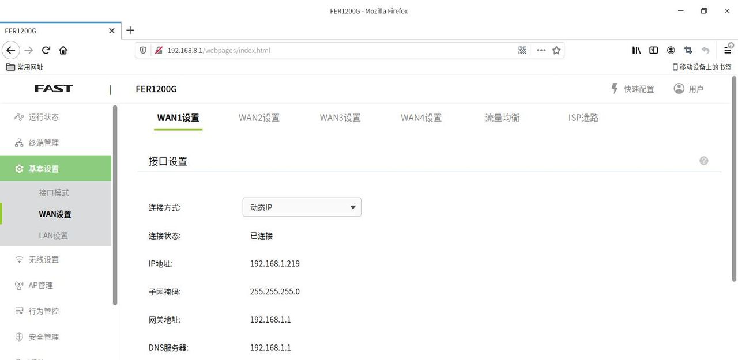
Task: Open 移动设备上的书签 bookmarks
Action: pyautogui.click(x=702, y=67)
